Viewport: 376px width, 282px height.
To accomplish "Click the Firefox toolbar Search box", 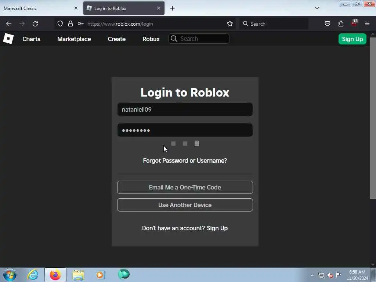I will pyautogui.click(x=274, y=24).
